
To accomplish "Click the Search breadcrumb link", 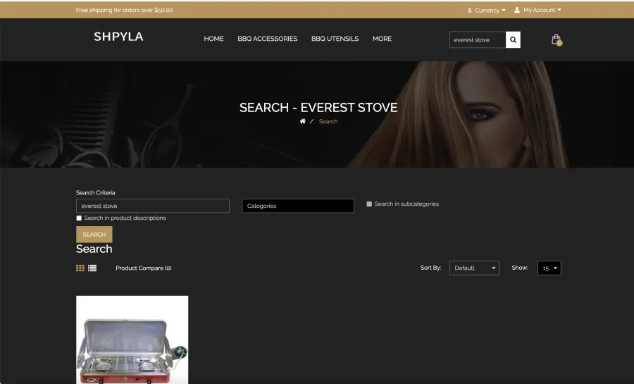I will click(x=328, y=121).
